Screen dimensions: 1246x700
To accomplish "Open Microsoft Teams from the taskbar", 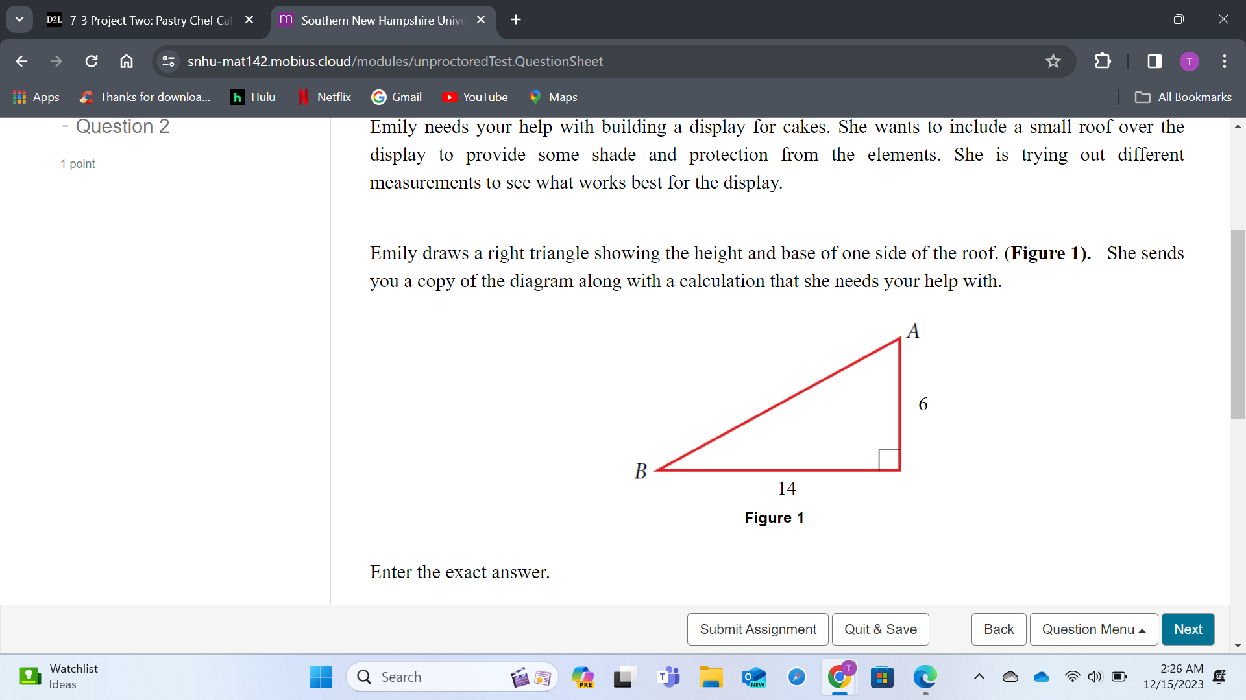I will click(x=668, y=676).
